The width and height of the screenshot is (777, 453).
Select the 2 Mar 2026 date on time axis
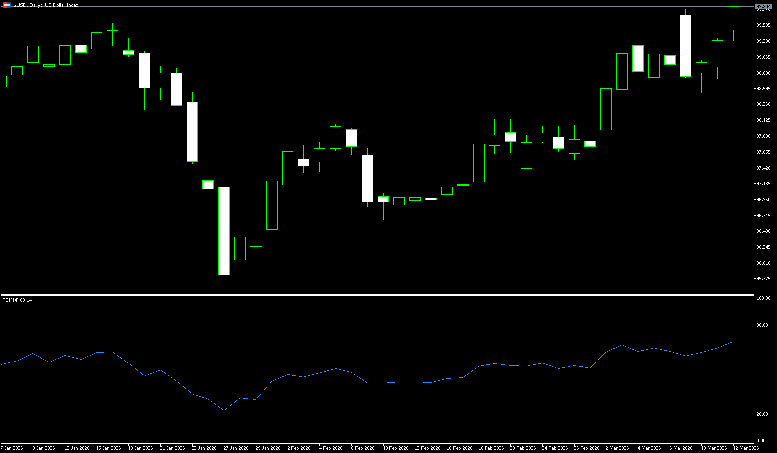coord(617,448)
